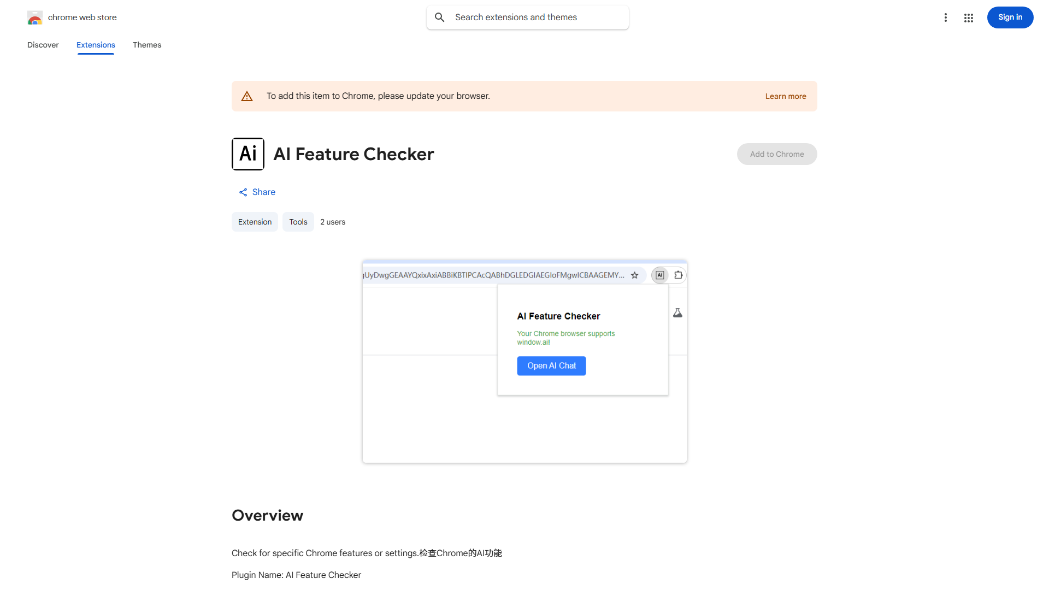Select the Extensions navigation tab
This screenshot has height=590, width=1049.
(x=96, y=45)
